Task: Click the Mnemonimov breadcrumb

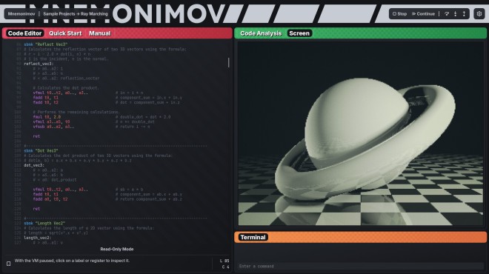Action: point(21,14)
